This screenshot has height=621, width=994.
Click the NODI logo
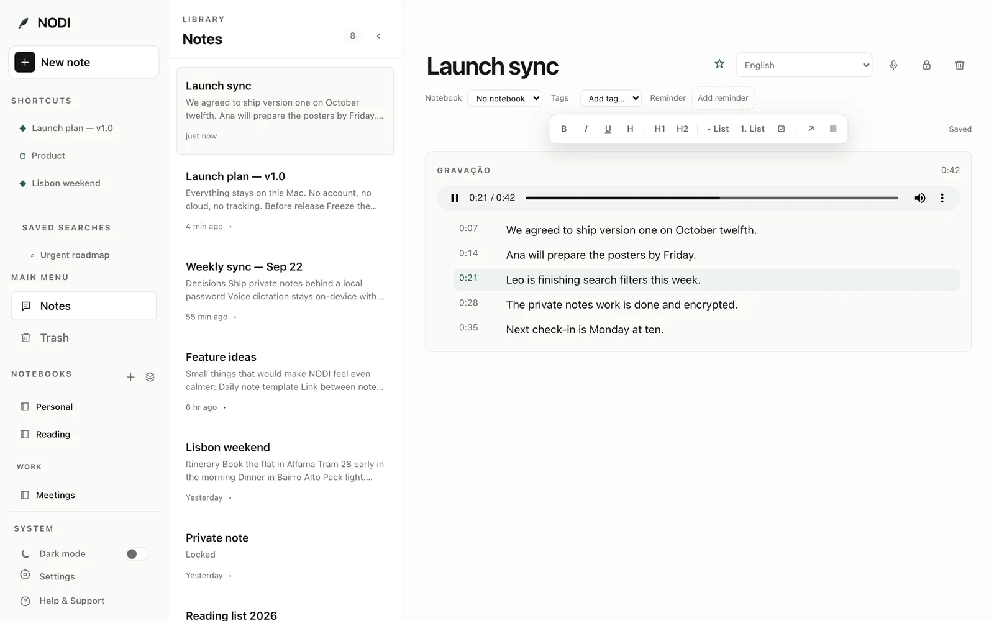43,23
